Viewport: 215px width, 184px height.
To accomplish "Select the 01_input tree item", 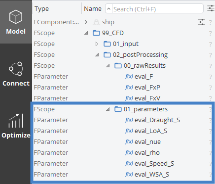I will (x=126, y=44).
